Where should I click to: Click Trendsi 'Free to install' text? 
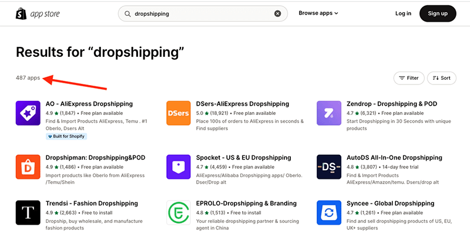pyautogui.click(x=97, y=213)
